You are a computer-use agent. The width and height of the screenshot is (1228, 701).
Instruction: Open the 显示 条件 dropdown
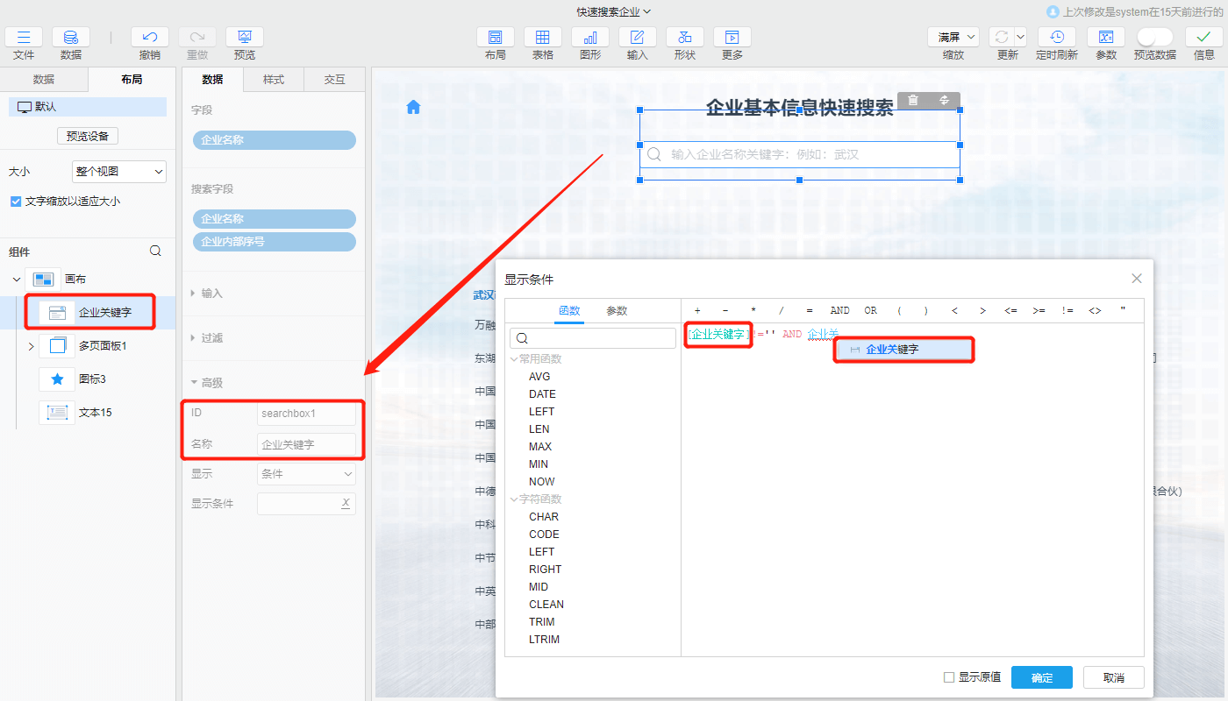(x=306, y=474)
